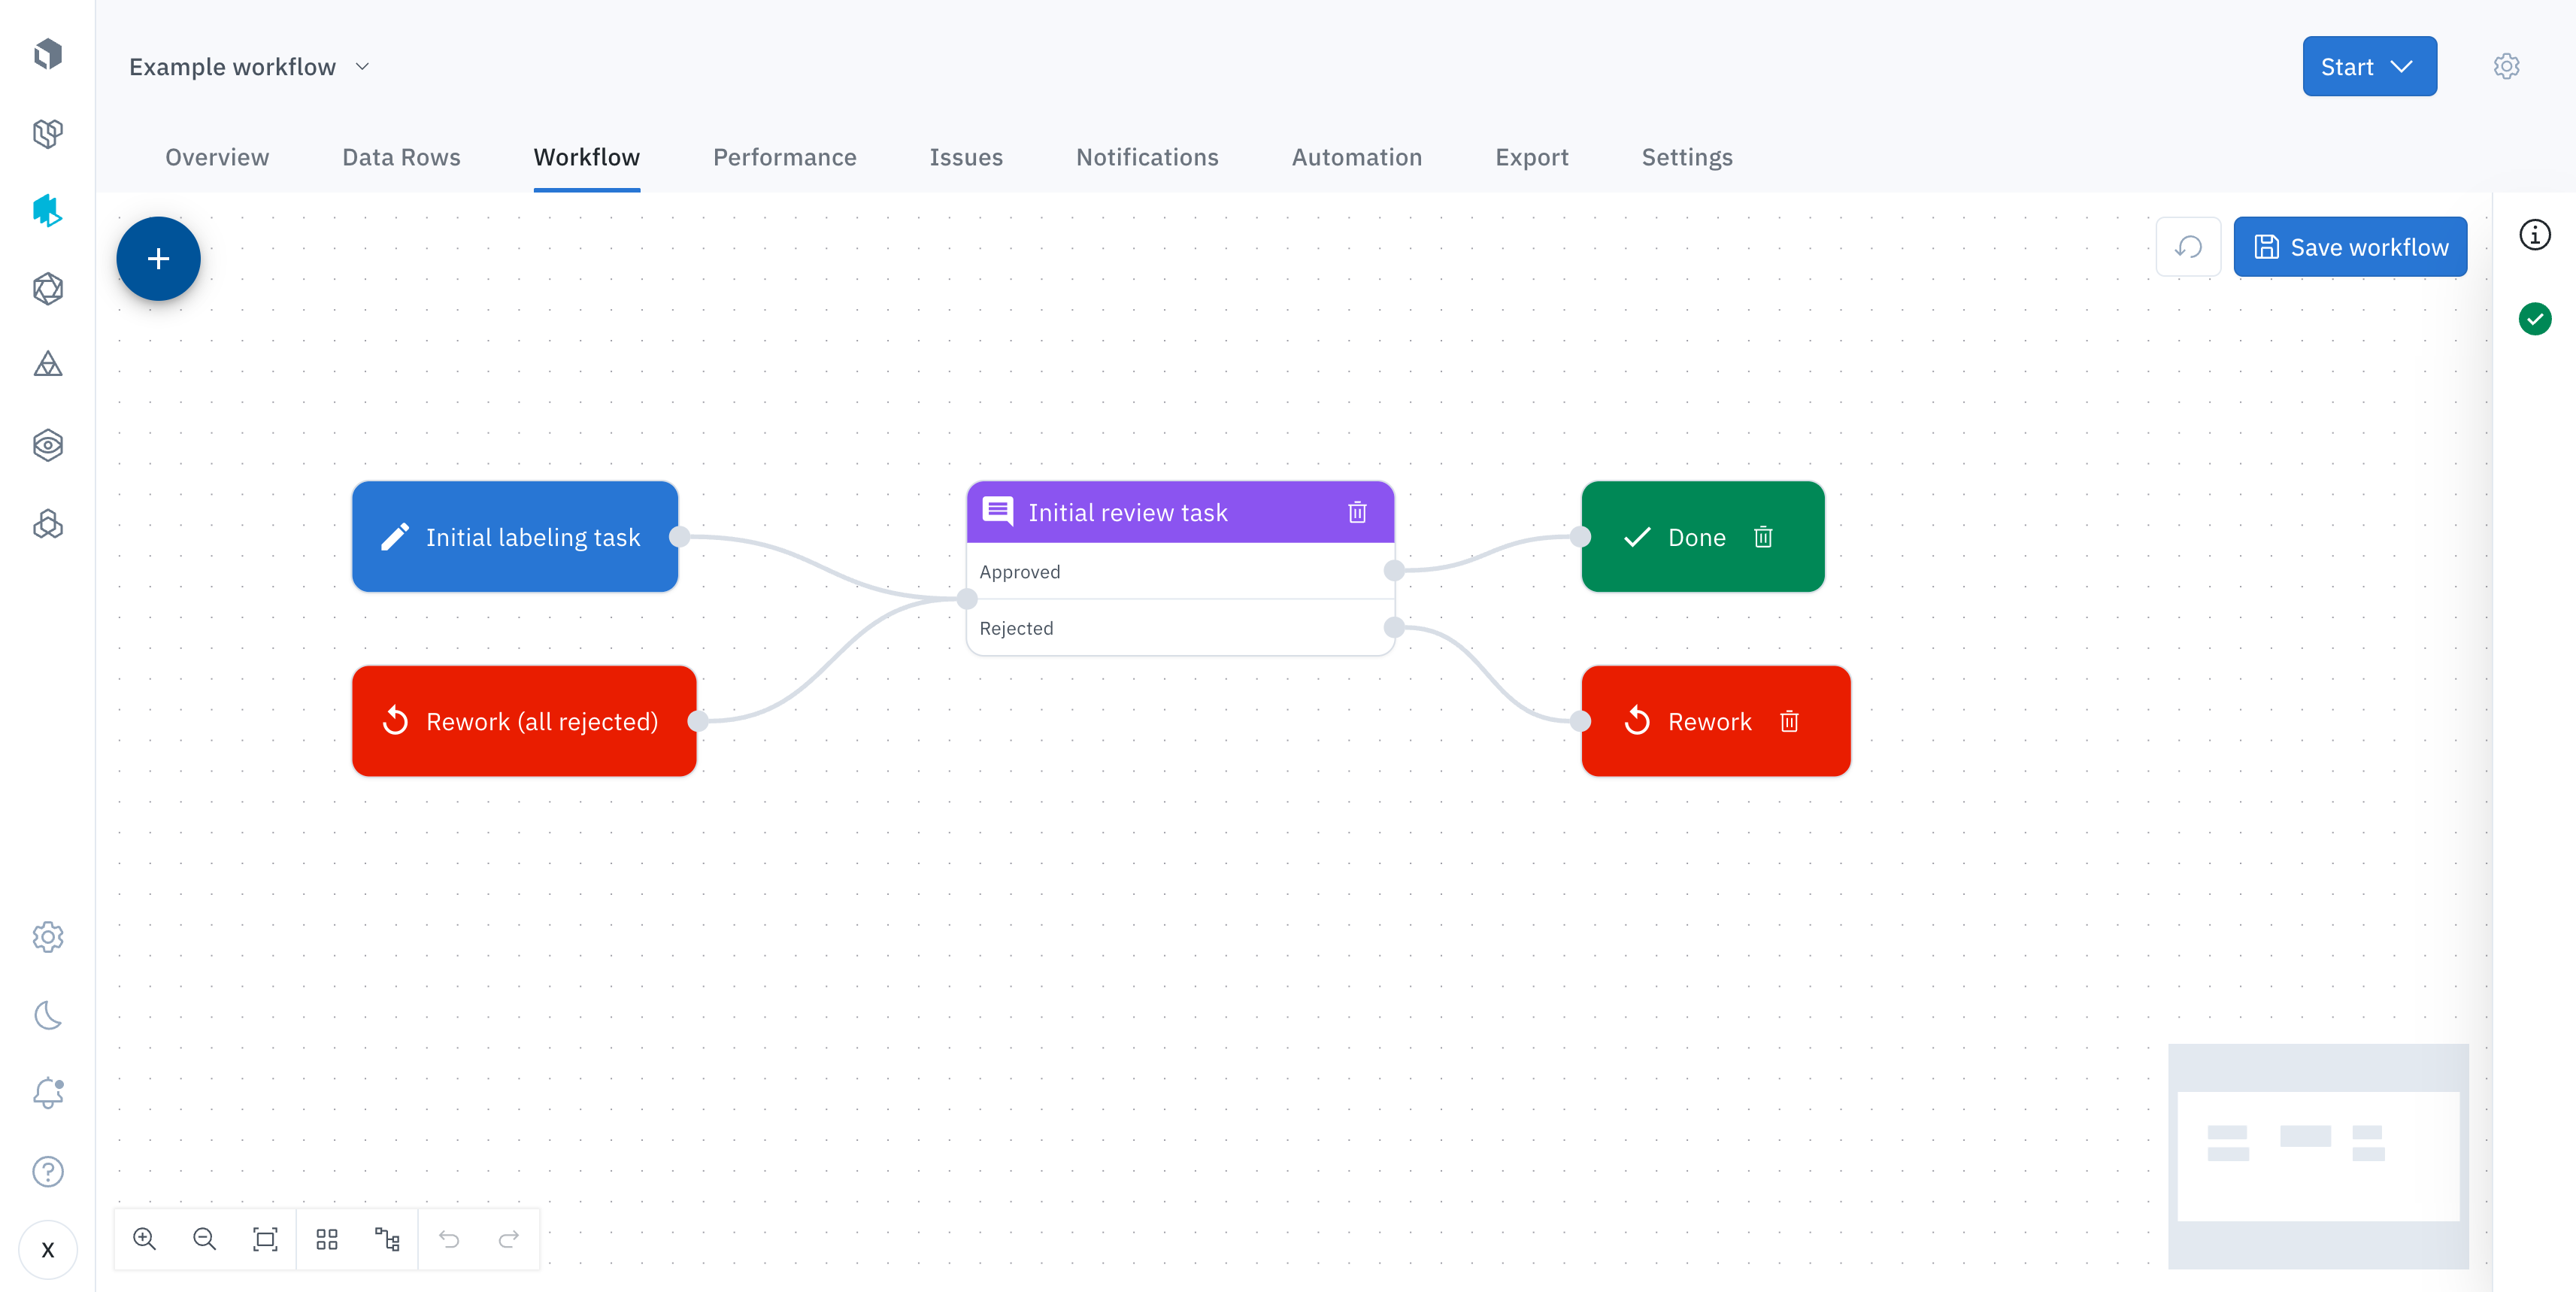2576x1292 pixels.
Task: Open the stacked cubes sidebar icon
Action: (47, 524)
